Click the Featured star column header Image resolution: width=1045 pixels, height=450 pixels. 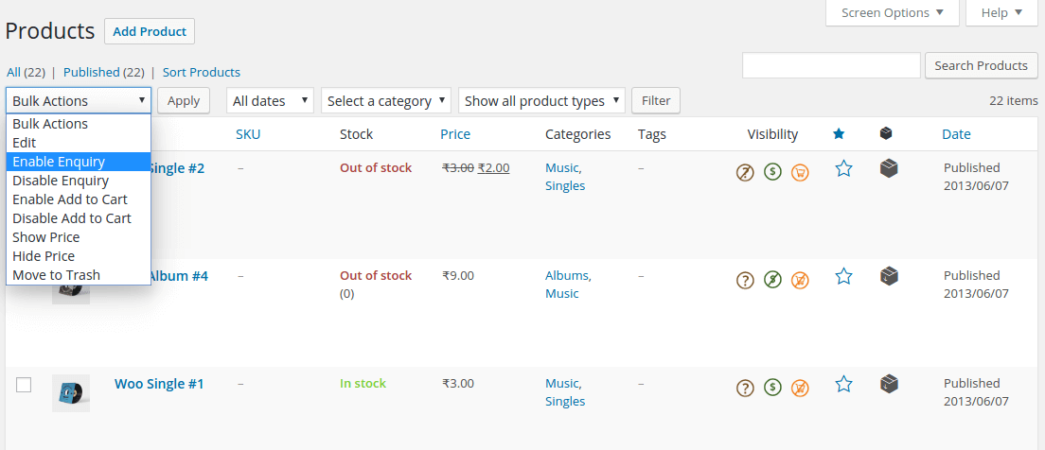(x=839, y=134)
